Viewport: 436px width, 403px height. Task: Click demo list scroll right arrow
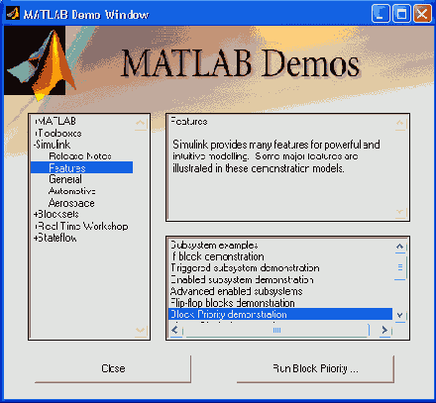click(384, 330)
